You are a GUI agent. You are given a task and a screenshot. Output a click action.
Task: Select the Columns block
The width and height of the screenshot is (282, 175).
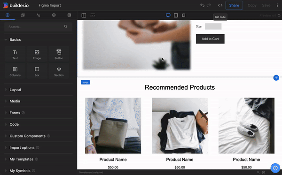tap(15, 71)
